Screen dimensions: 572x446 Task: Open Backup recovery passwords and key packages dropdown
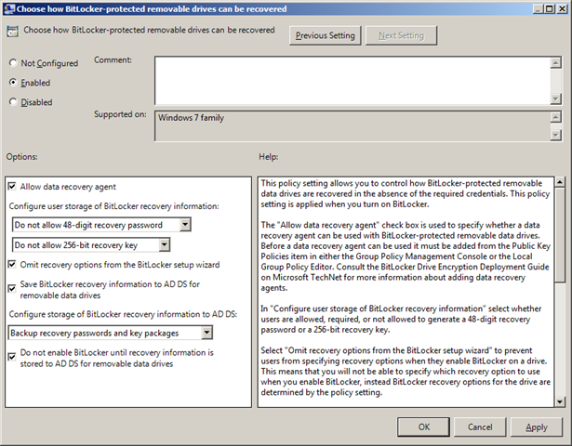206,332
